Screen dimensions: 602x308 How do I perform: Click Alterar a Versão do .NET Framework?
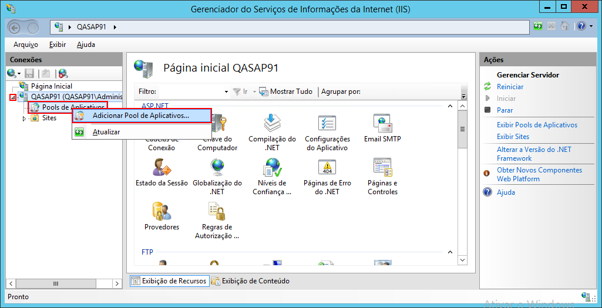pos(534,154)
